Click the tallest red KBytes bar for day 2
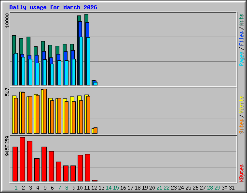247x193 pixels. pos(22,159)
